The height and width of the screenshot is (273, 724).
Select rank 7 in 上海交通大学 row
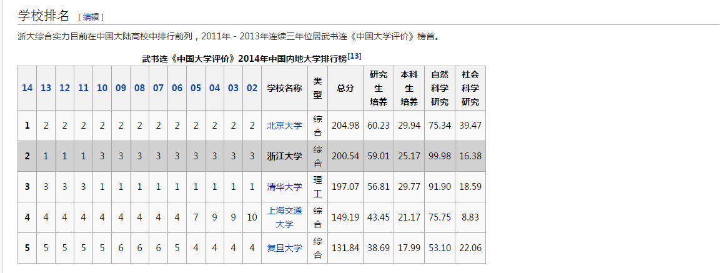tap(196, 217)
